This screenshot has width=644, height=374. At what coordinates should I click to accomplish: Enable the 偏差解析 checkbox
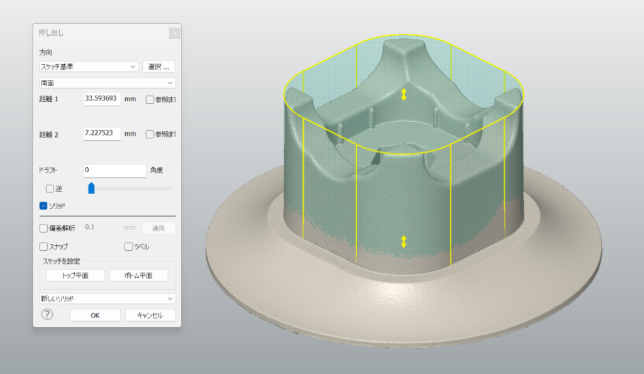[43, 228]
